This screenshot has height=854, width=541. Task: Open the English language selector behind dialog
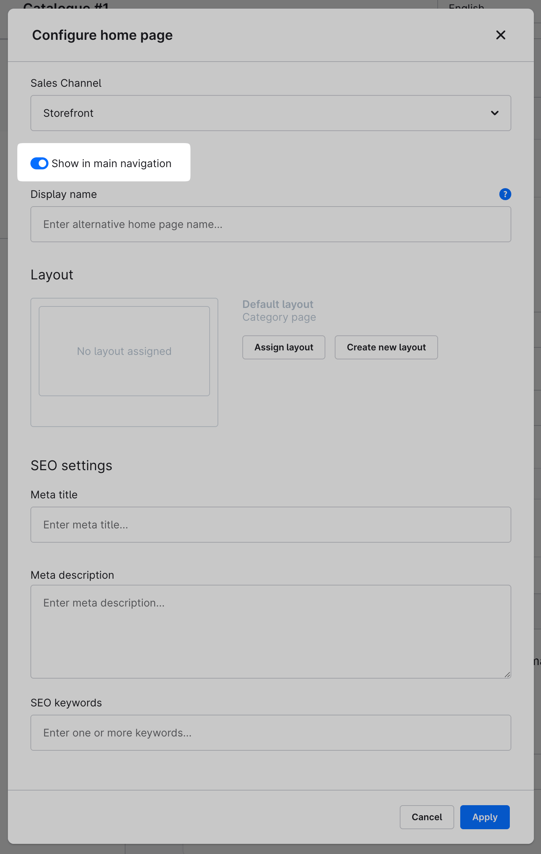click(x=466, y=5)
